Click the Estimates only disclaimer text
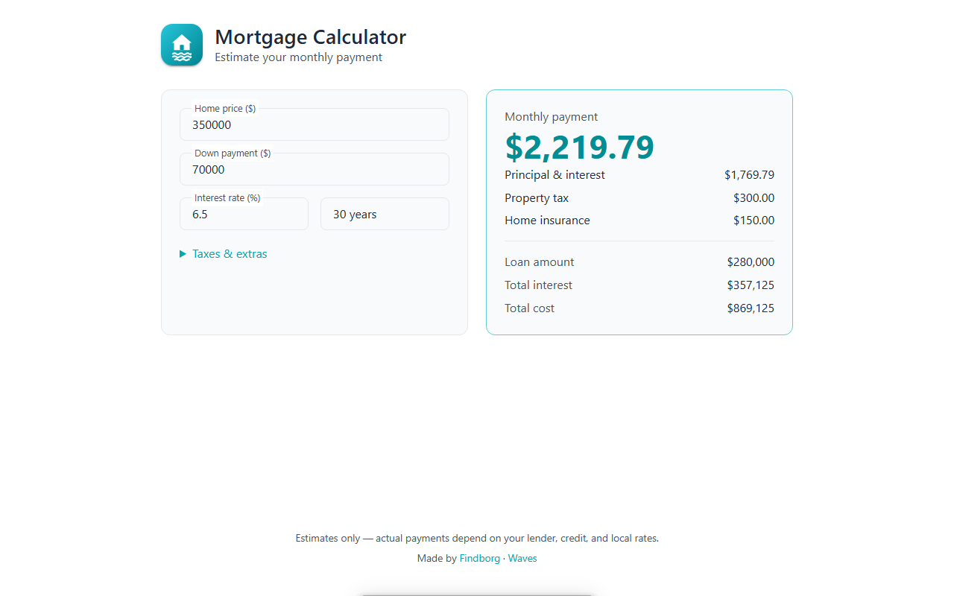Screen dimensions: 954x596 pyautogui.click(x=477, y=538)
